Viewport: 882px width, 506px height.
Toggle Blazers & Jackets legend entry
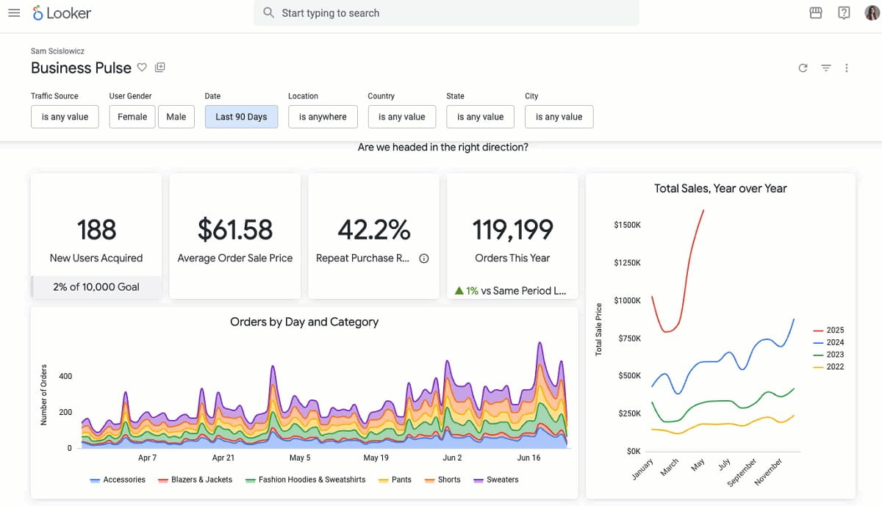click(x=196, y=480)
